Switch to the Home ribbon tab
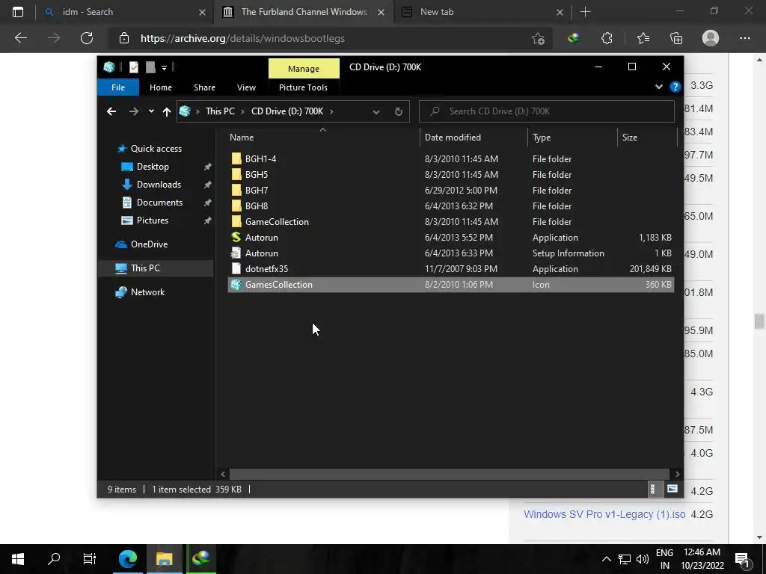766x574 pixels. pyautogui.click(x=160, y=87)
